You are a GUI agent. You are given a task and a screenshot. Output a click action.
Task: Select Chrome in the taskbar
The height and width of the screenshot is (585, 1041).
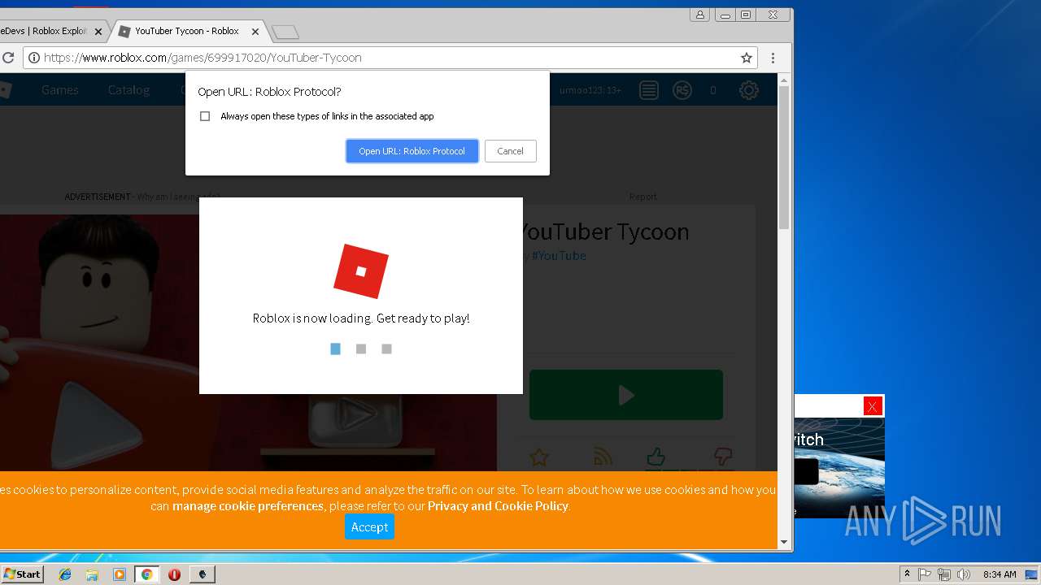tap(146, 574)
